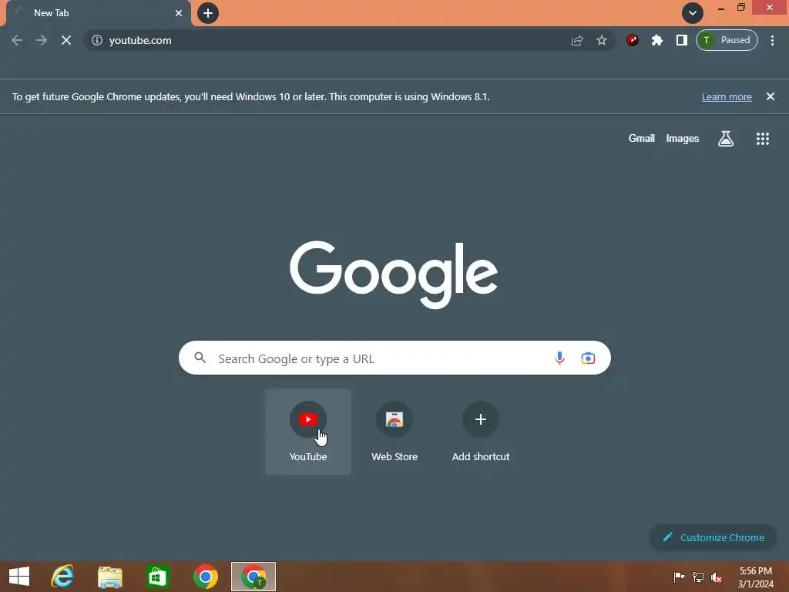Open the Windows Start button
Screen dimensions: 789x592
point(19,577)
